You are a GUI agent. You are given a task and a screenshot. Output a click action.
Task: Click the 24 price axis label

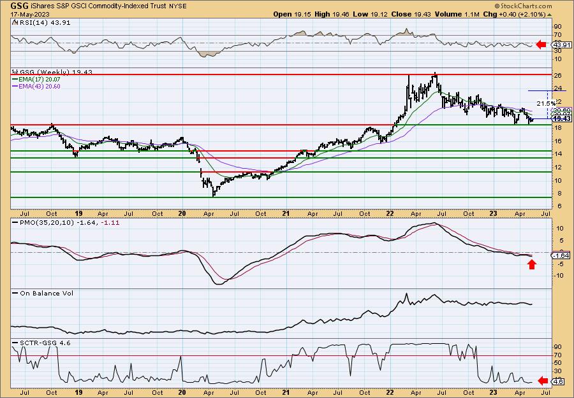(557, 88)
